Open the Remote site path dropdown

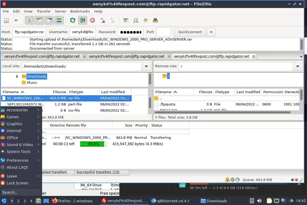[298, 66]
